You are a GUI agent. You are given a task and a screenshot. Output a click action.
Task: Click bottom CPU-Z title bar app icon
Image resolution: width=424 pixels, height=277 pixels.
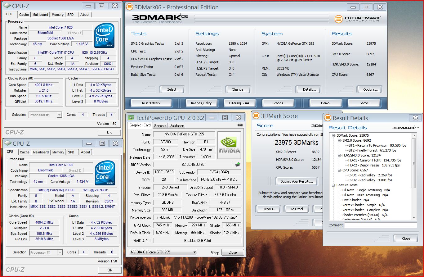8,143
